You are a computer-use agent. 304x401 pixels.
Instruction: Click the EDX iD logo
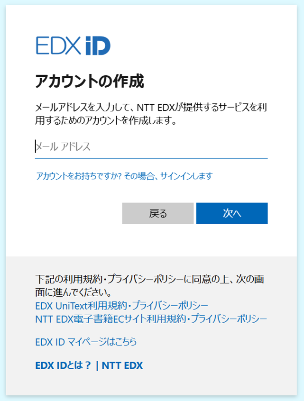click(x=73, y=46)
